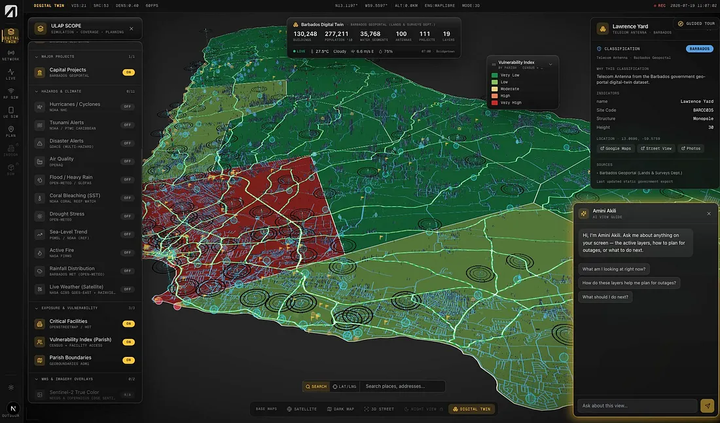Image resolution: width=720 pixels, height=423 pixels.
Task: Ask 'What am I looking at right now?'
Action: point(614,269)
